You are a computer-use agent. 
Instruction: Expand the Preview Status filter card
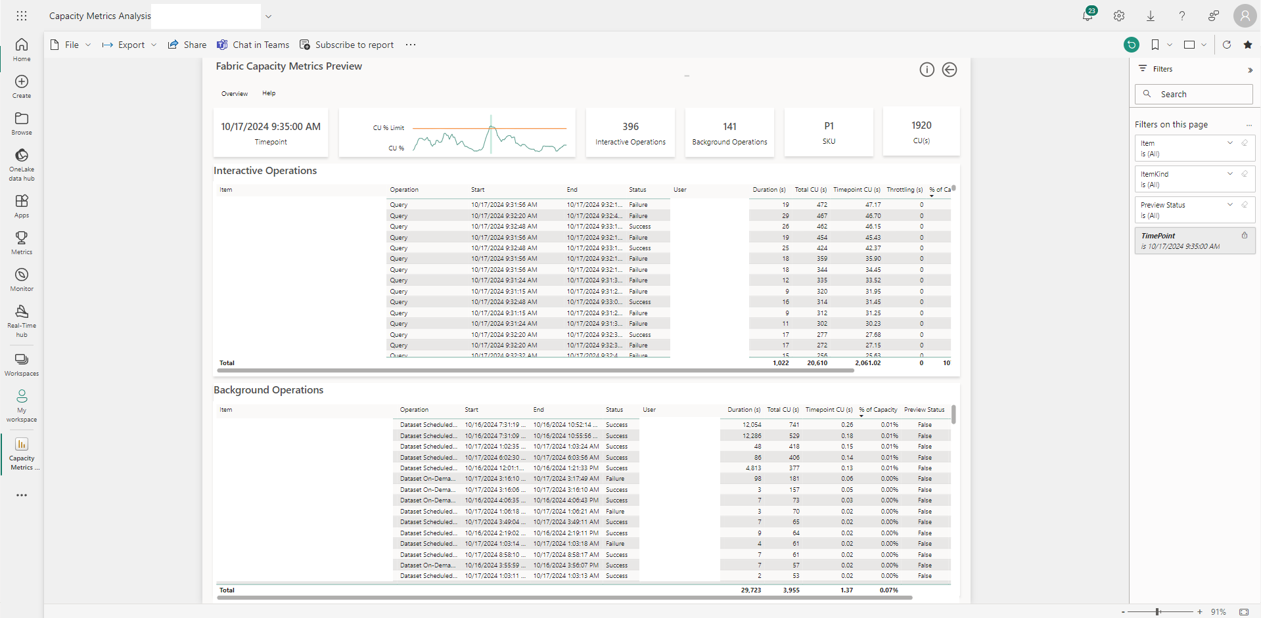point(1230,204)
